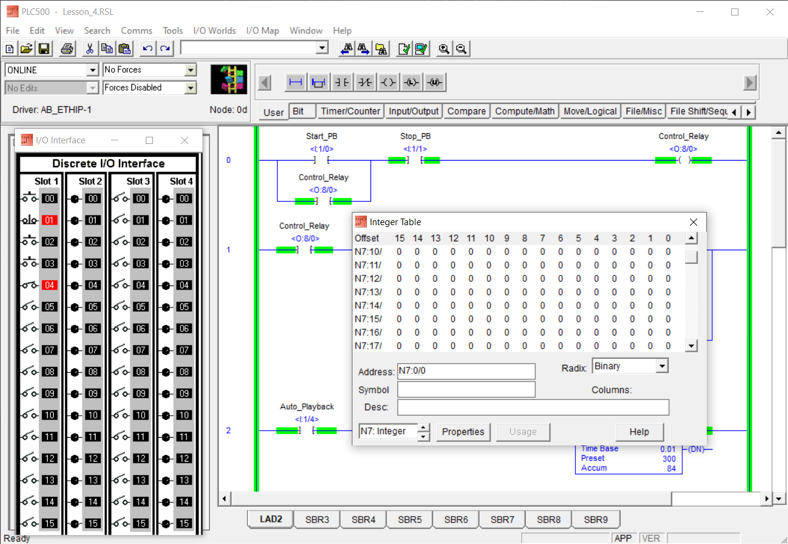Open the ONLINE mode dropdown
The width and height of the screenshot is (788, 544).
93,70
